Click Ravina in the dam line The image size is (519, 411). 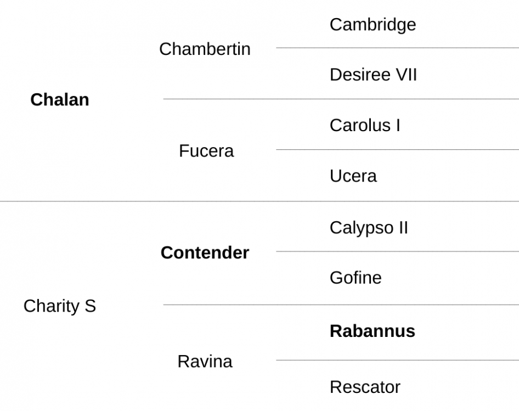coord(205,361)
